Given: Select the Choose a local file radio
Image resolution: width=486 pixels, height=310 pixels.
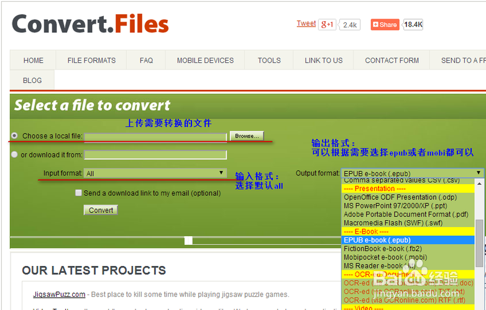Looking at the screenshot, I should pyautogui.click(x=14, y=136).
